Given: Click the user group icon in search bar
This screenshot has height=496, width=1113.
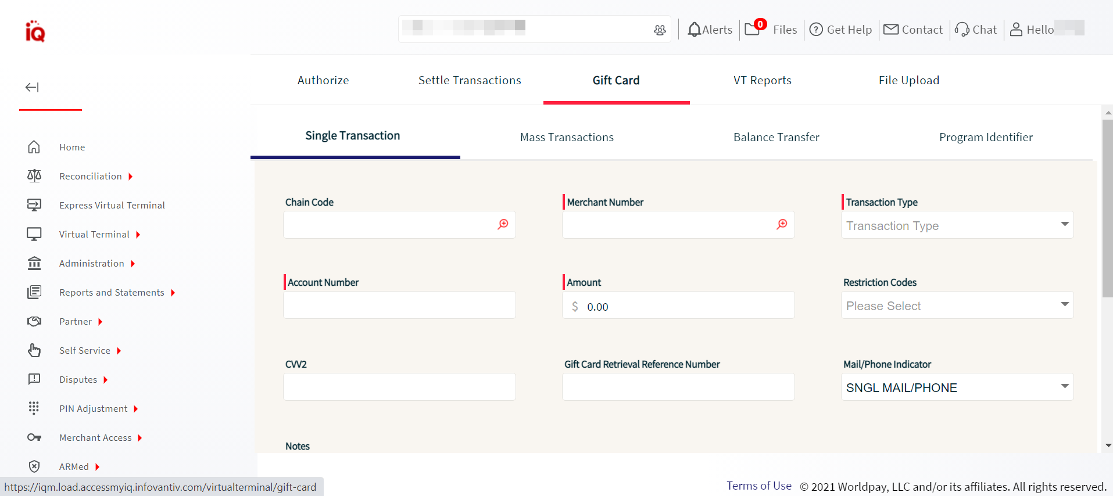Looking at the screenshot, I should pos(660,30).
